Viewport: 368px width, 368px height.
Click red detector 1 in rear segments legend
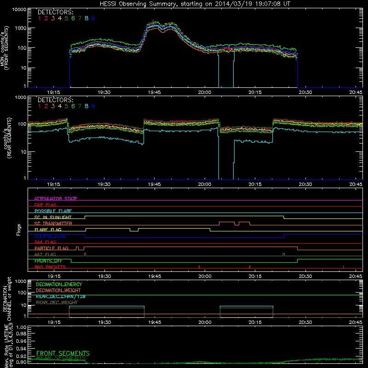40,106
